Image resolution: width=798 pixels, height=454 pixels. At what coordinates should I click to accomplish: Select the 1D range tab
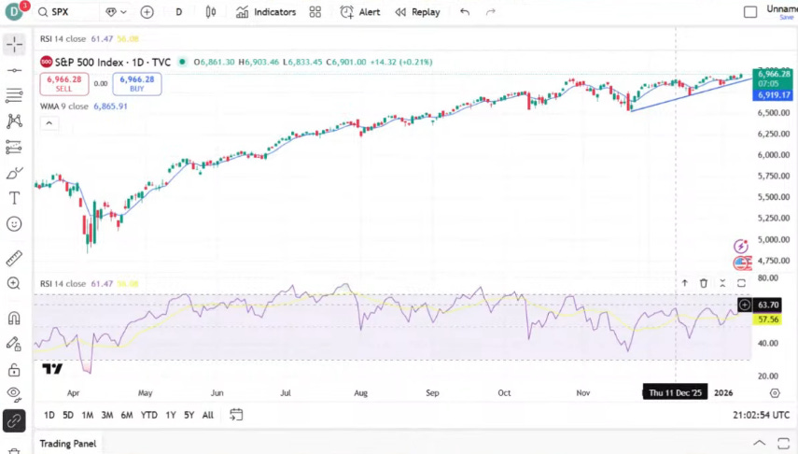pyautogui.click(x=49, y=416)
